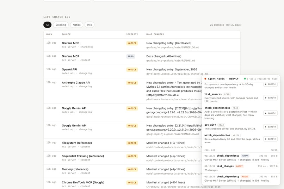Click the SOURCE column header
The image size is (284, 189).
pyautogui.click(x=66, y=34)
